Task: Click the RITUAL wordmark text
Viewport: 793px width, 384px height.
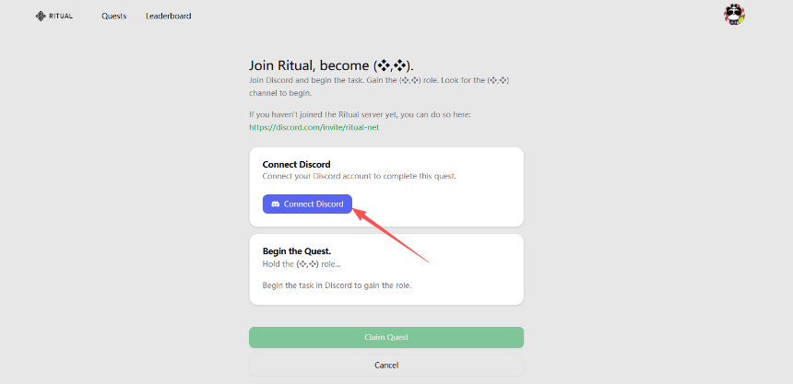Action: point(61,16)
